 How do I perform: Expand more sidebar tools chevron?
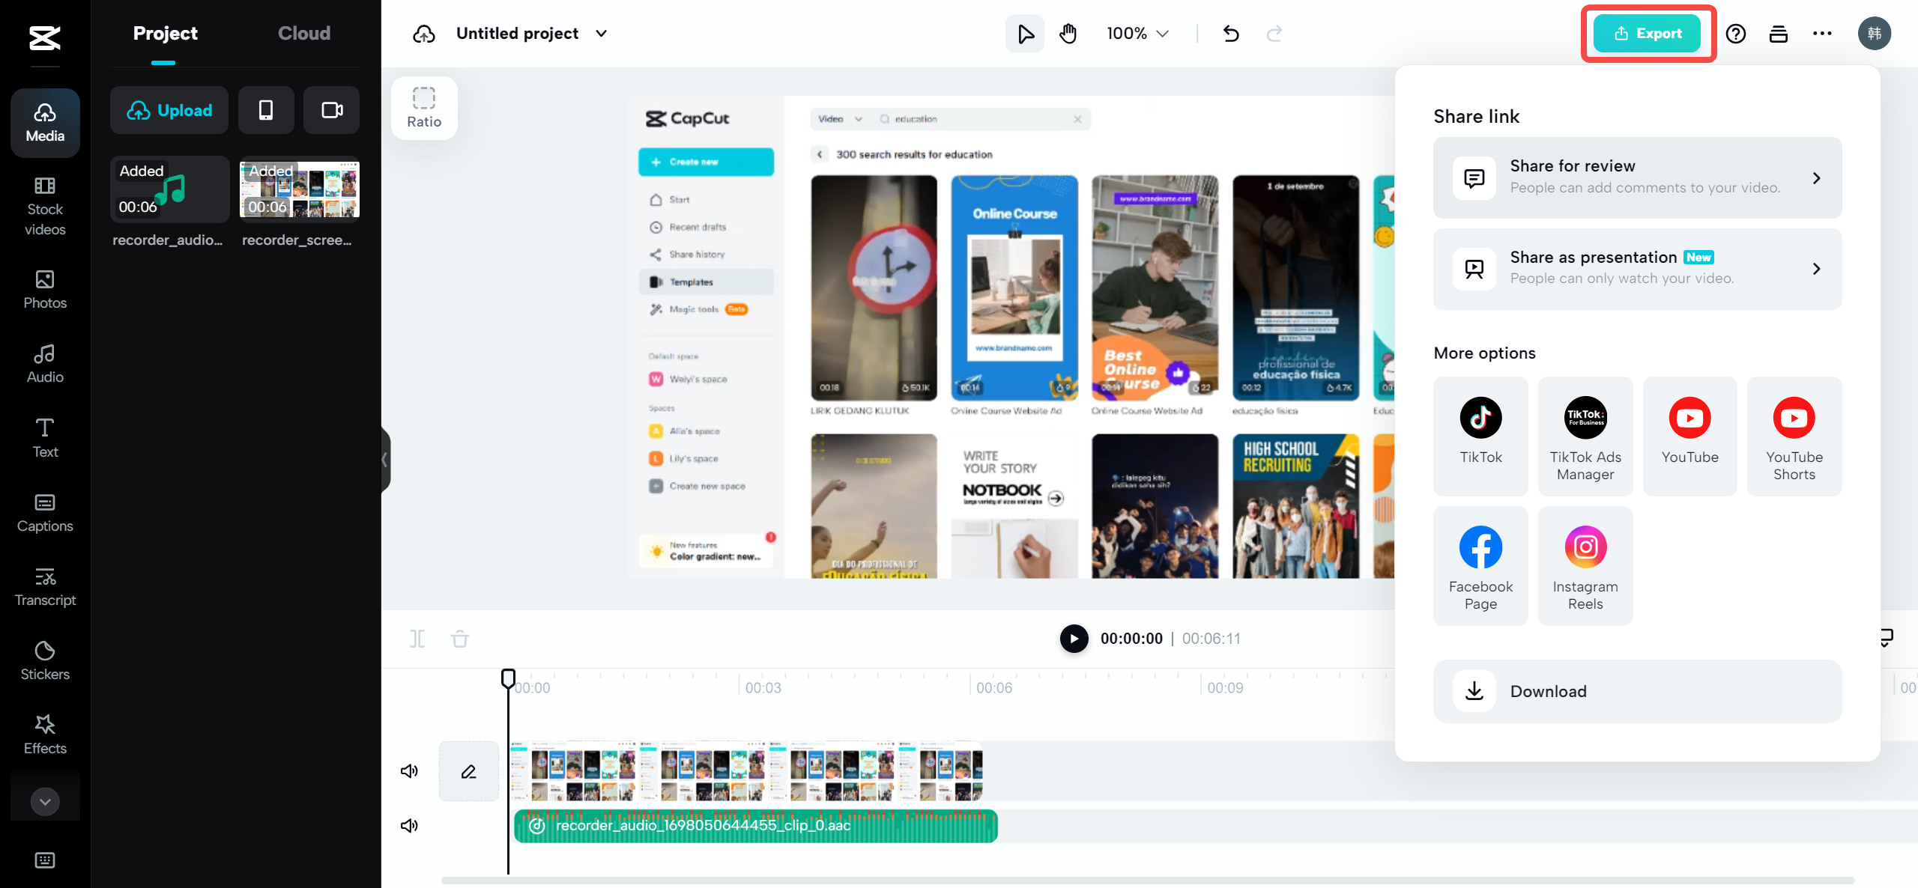tap(45, 801)
